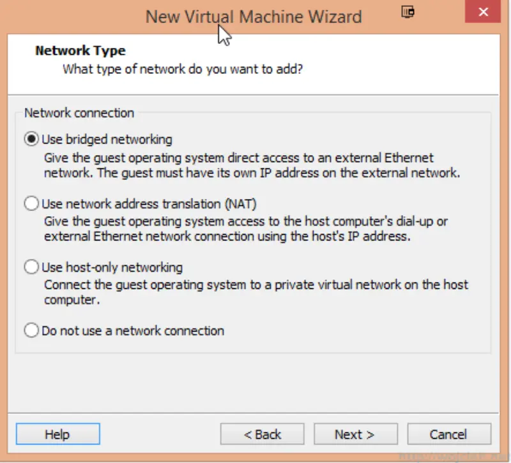Viewport: 511px width, 463px height.
Task: Select Use network address translation (NAT)
Action: pyautogui.click(x=31, y=203)
